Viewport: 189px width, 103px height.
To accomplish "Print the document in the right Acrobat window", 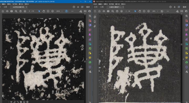I will [108, 11].
